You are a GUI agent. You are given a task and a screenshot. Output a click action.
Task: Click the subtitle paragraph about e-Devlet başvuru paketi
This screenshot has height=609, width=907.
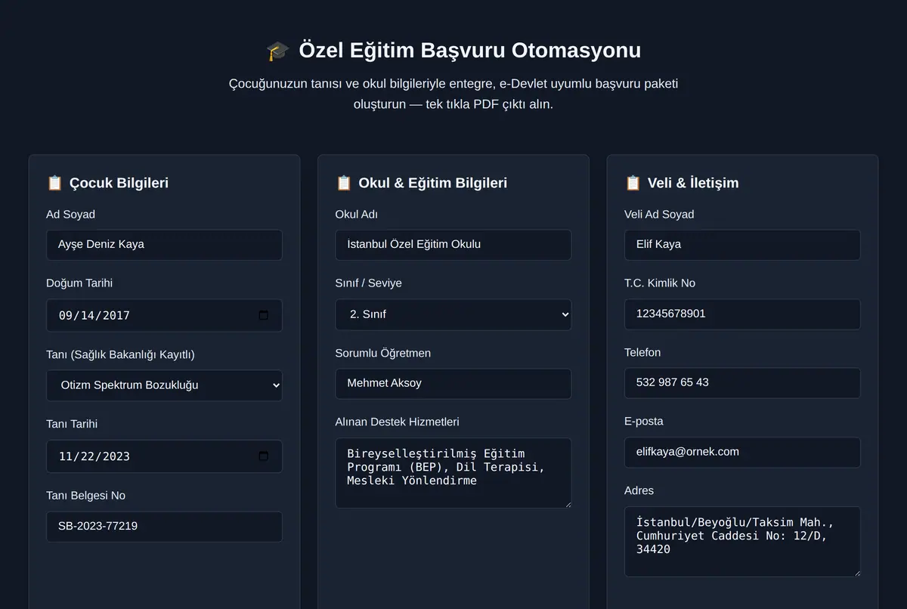coord(453,94)
